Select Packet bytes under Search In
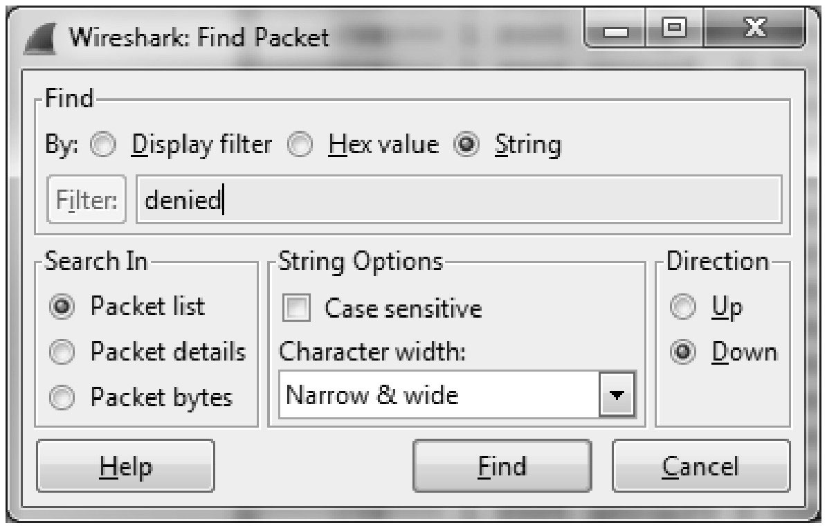The image size is (827, 528). click(x=62, y=397)
